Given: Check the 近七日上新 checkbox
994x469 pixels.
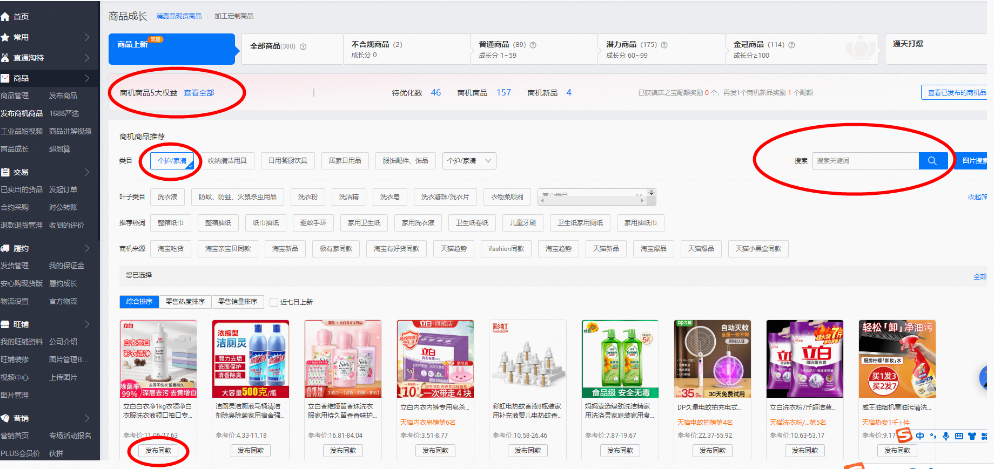Looking at the screenshot, I should (274, 302).
